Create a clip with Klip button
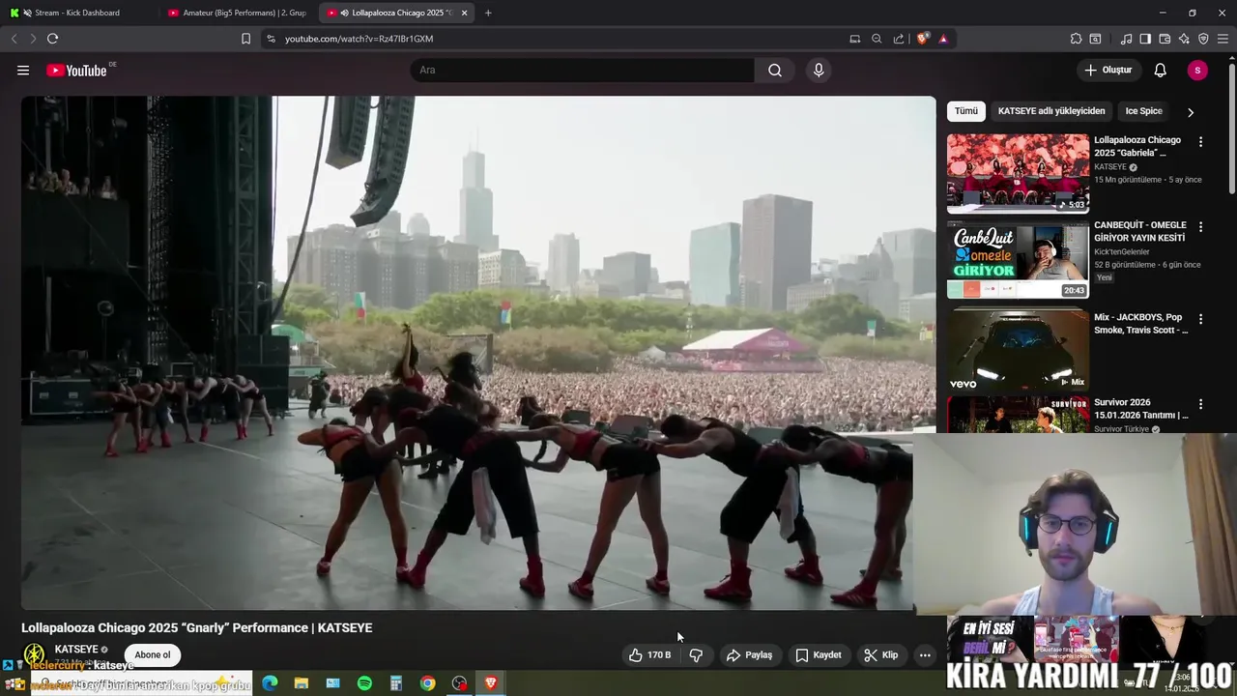Image resolution: width=1237 pixels, height=696 pixels. tap(880, 655)
